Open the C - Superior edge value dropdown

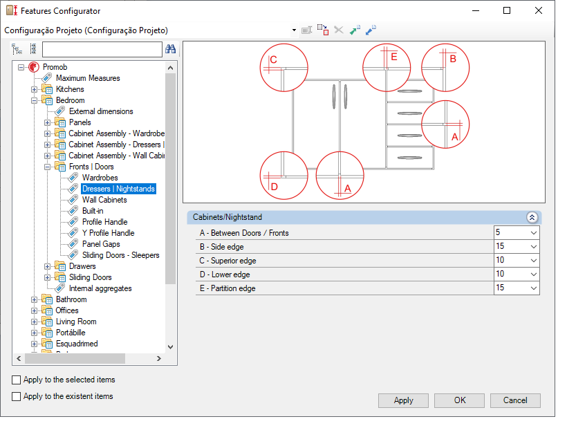[x=534, y=260]
